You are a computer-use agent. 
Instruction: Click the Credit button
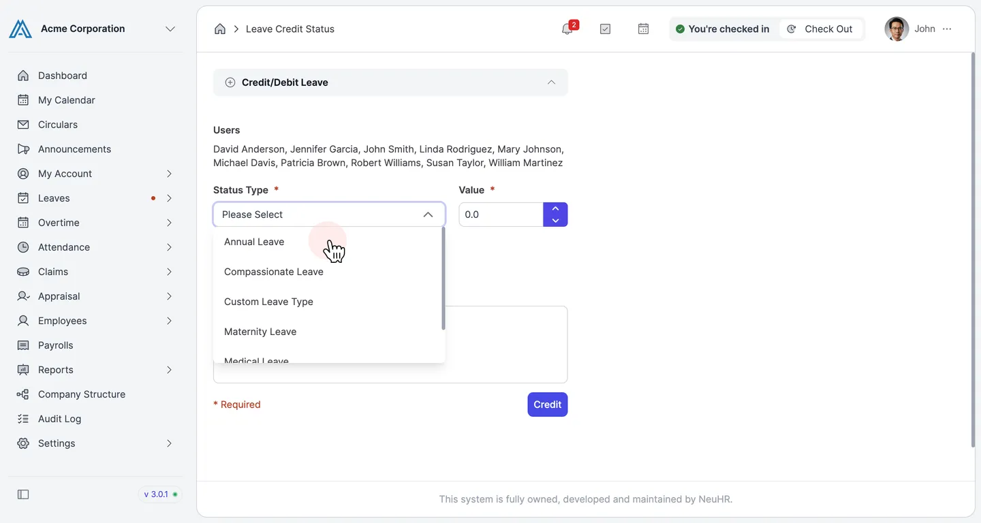tap(548, 405)
